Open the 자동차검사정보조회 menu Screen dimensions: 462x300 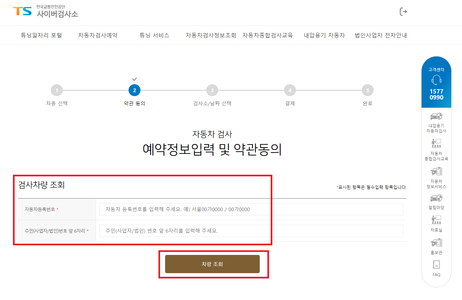(211, 35)
